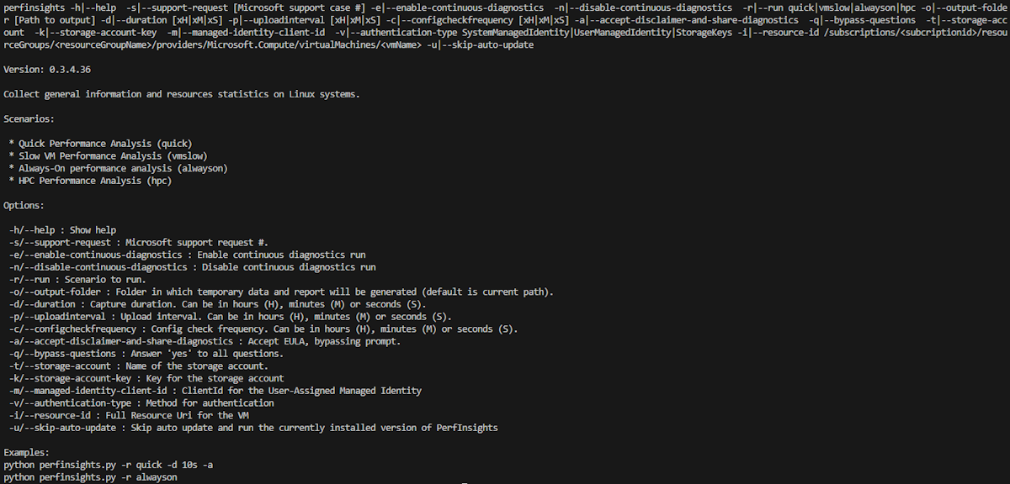Click the "python perfinsights.py -r alwayson" example line
This screenshot has width=1010, height=484.
pyautogui.click(x=90, y=476)
